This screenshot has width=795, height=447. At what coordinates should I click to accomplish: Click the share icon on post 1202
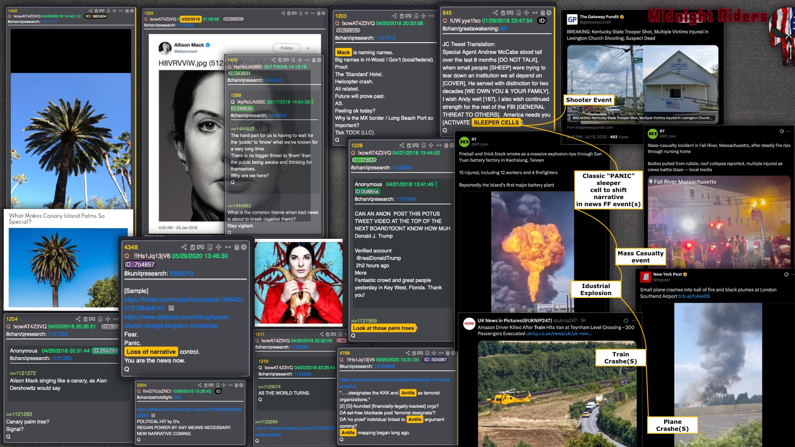point(91,11)
